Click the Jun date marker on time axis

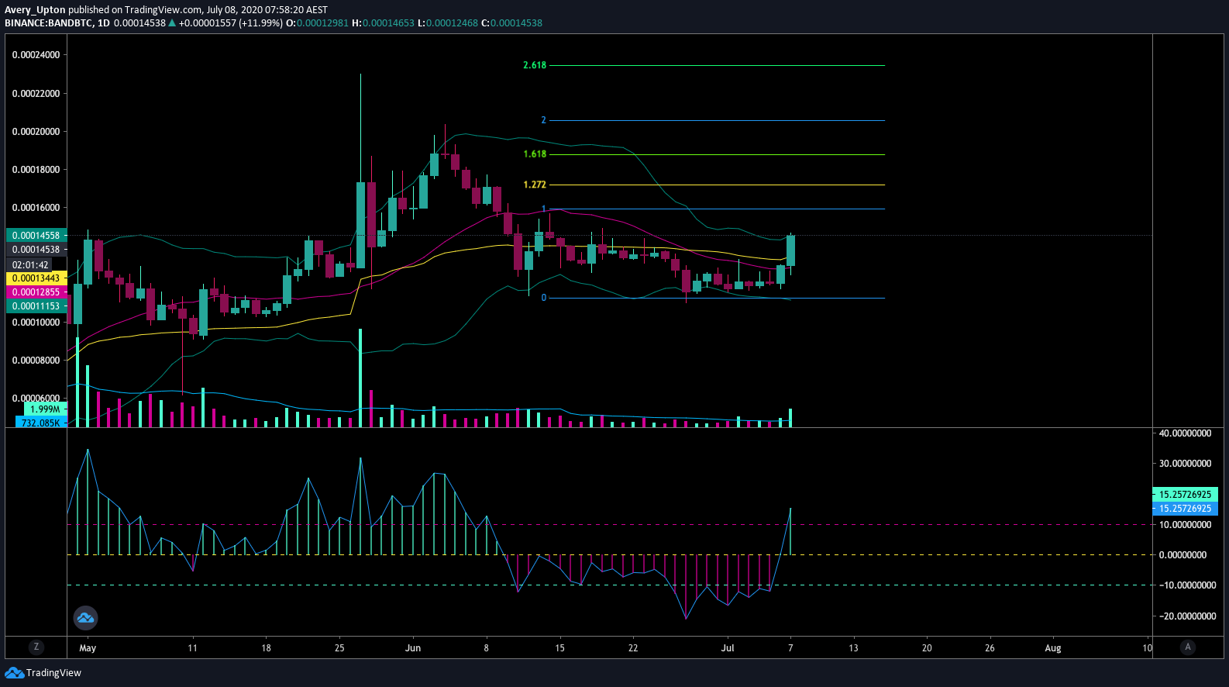point(413,648)
